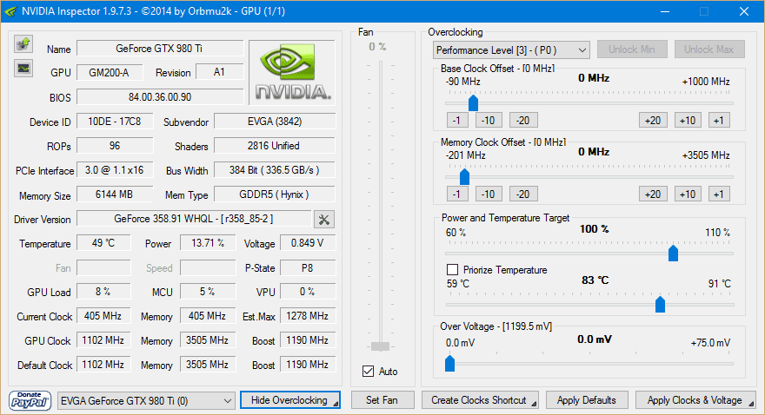The image size is (765, 415).
Task: Click Apply Defaults button
Action: tap(587, 400)
